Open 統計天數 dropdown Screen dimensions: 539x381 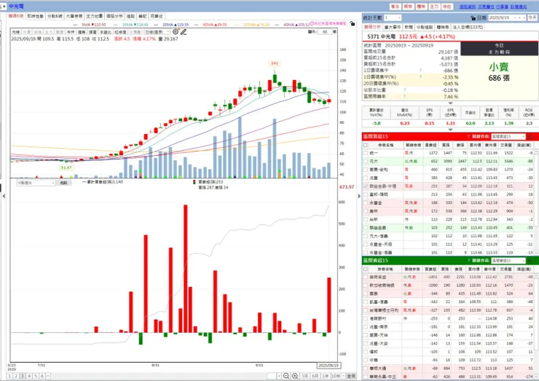coord(393,17)
